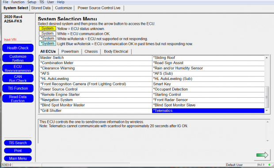Image resolution: width=274 pixels, height=168 pixels.
Task: Select *Occupant Detection entry
Action: [208, 89]
